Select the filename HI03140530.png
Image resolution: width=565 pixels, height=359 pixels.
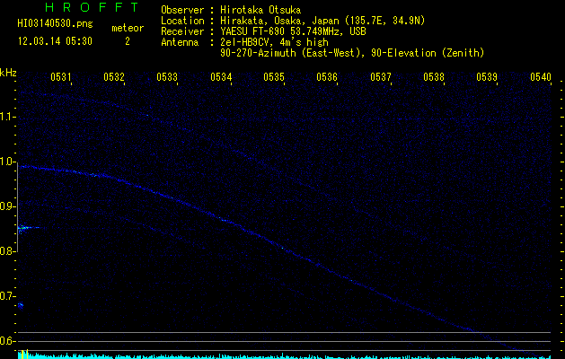coord(55,23)
